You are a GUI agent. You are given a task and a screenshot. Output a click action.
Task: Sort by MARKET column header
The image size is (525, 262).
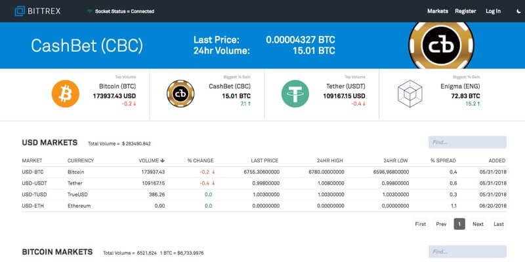[32, 160]
